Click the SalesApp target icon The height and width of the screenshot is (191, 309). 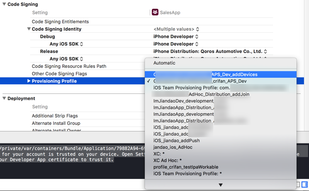point(155,12)
